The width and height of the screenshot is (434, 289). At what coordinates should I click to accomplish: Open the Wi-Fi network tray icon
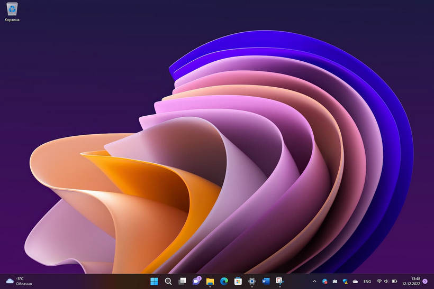pos(379,281)
